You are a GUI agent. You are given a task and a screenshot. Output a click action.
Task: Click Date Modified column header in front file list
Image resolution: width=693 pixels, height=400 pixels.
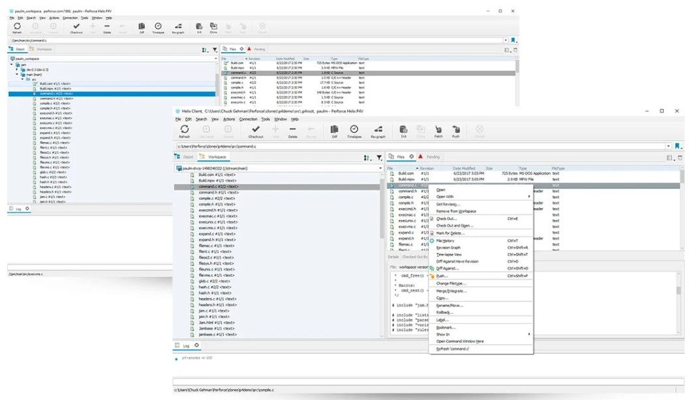(463, 169)
